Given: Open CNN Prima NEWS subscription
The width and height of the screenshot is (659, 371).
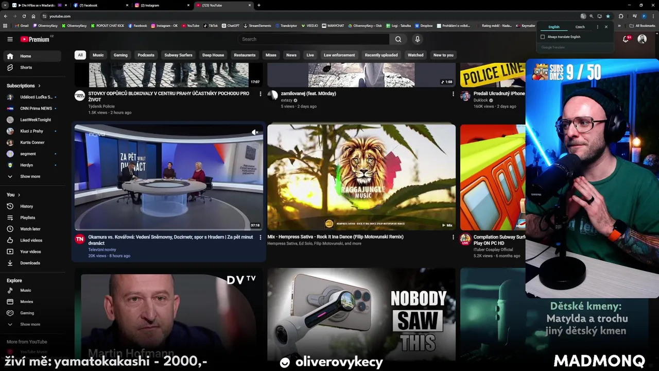Looking at the screenshot, I should [33, 108].
